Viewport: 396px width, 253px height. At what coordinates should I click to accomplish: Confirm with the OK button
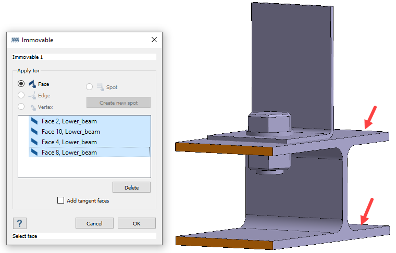(x=137, y=223)
